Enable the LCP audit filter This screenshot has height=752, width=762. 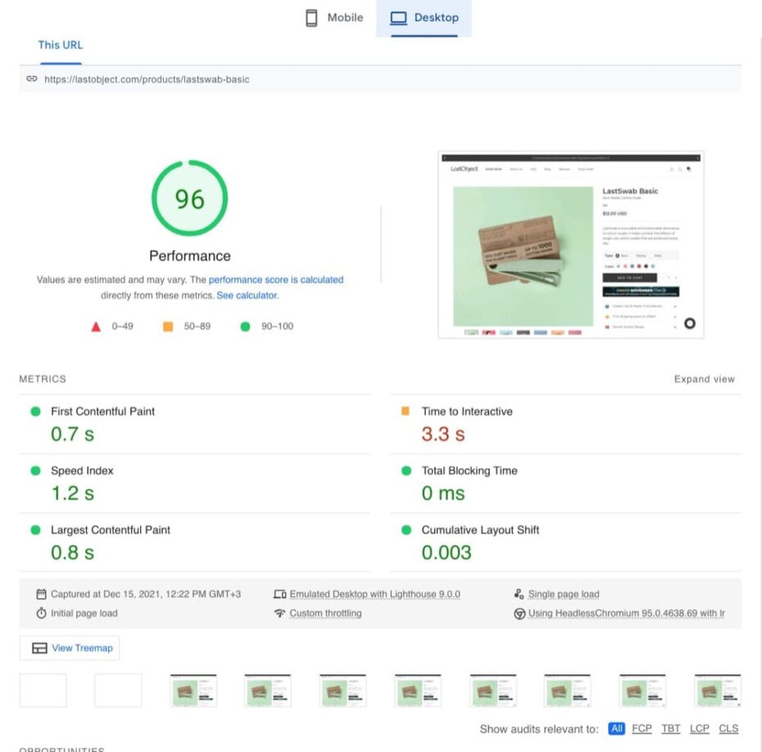coord(699,728)
